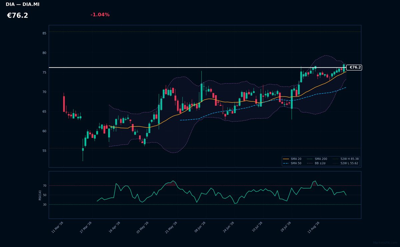Click the 65 price axis label
This screenshot has width=400, height=247.
tap(44, 112)
